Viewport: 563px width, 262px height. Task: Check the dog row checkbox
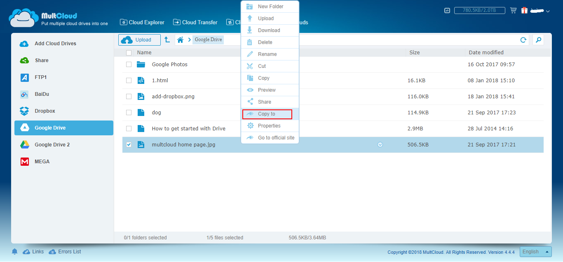coord(129,112)
